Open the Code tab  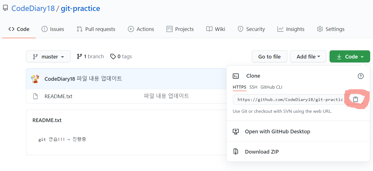[19, 29]
